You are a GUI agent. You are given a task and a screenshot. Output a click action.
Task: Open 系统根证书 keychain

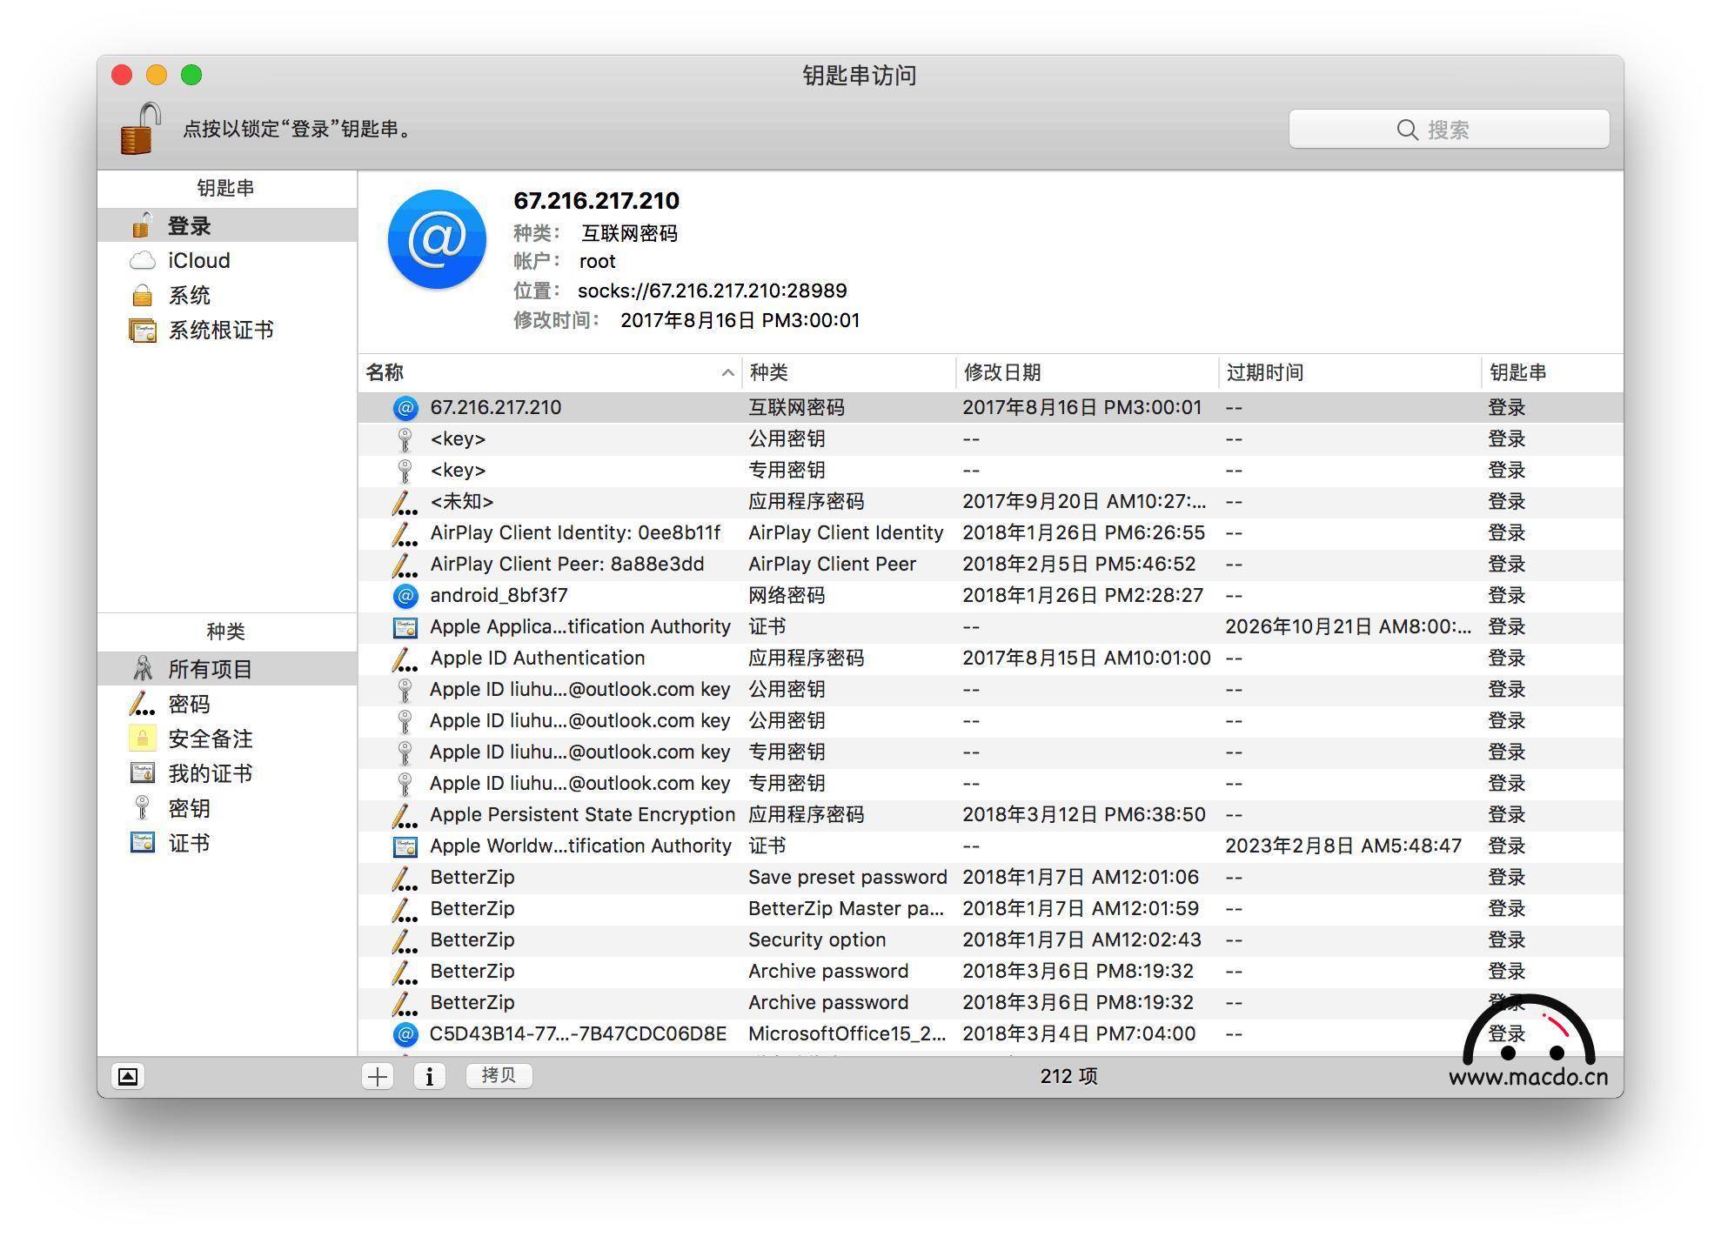pos(220,331)
